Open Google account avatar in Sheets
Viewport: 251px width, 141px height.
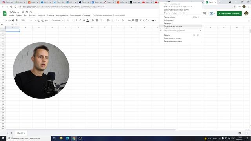(246, 13)
